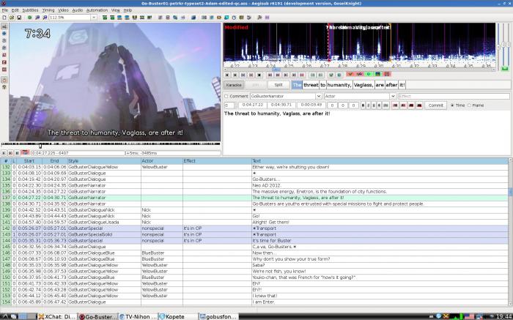Pause the video playback

click(x=17, y=152)
